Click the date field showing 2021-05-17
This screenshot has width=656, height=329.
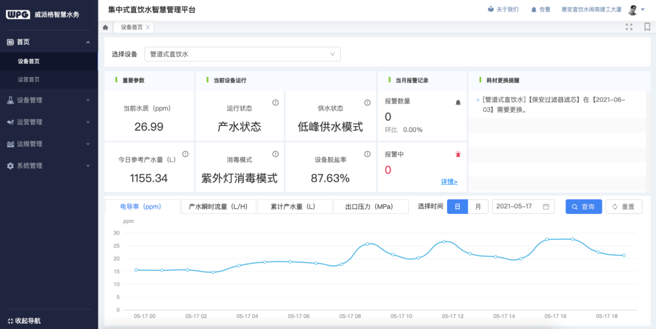pyautogui.click(x=522, y=207)
